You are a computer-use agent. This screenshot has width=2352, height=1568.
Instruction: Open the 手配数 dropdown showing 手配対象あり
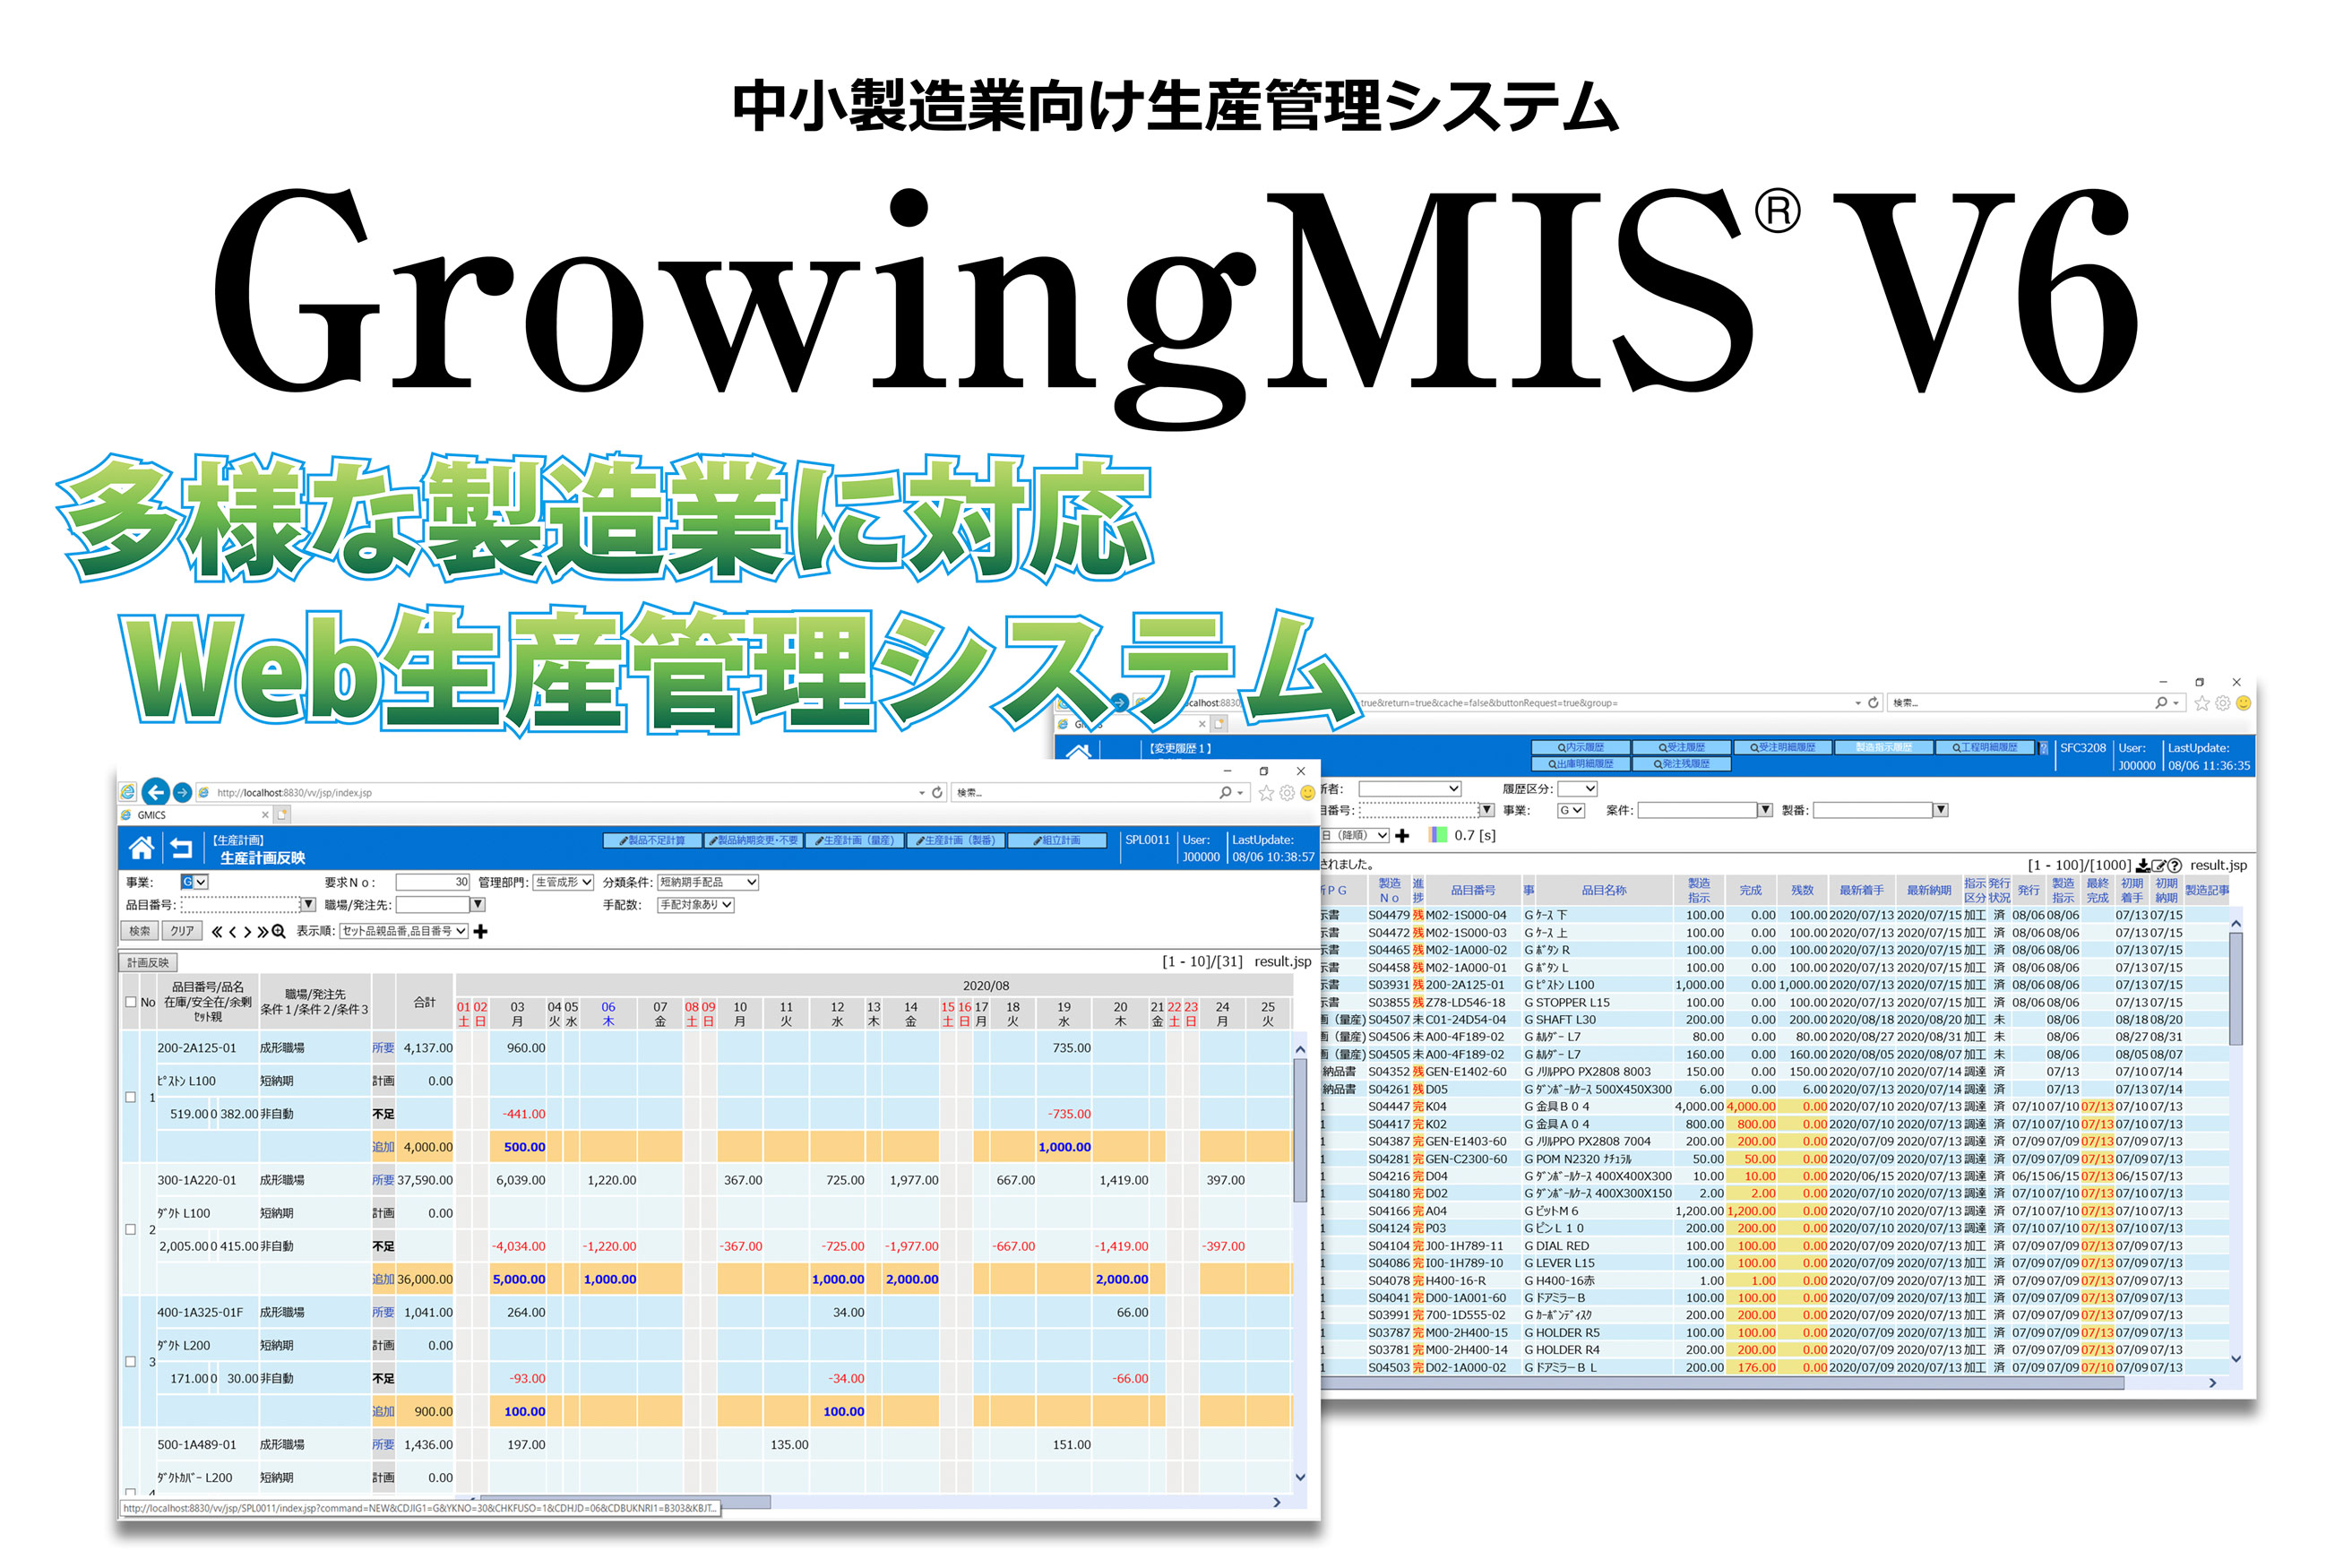[x=696, y=905]
